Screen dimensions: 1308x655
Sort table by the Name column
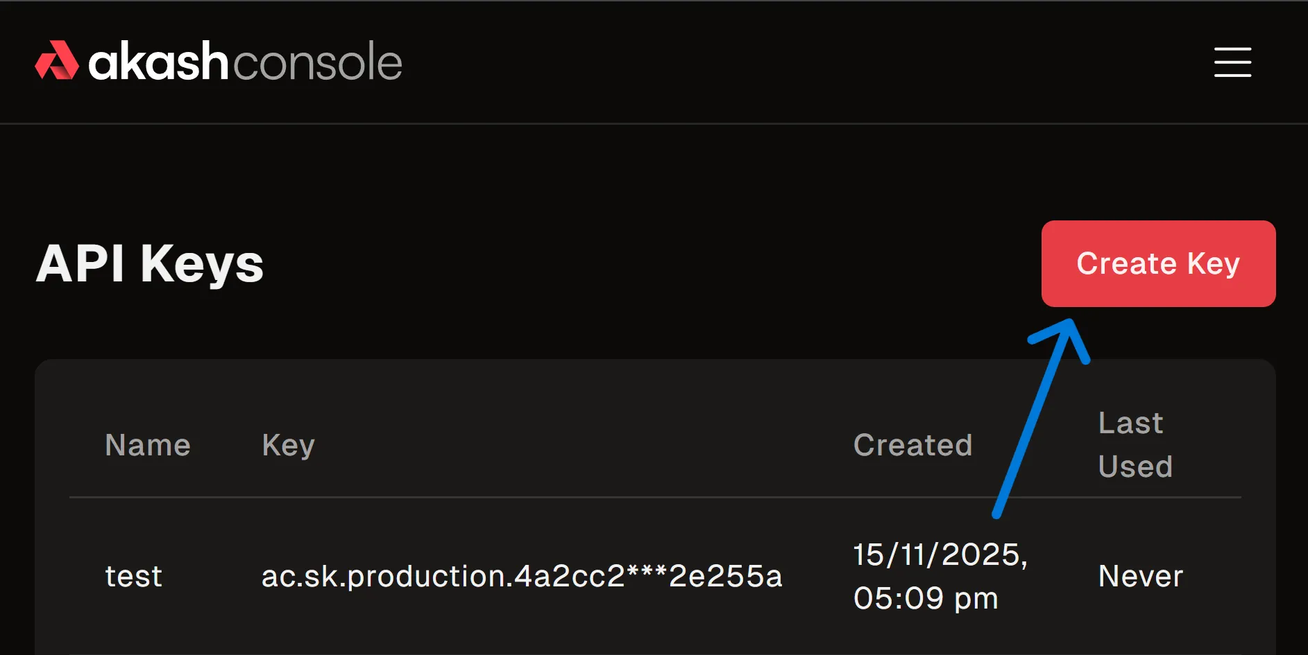pyautogui.click(x=148, y=444)
